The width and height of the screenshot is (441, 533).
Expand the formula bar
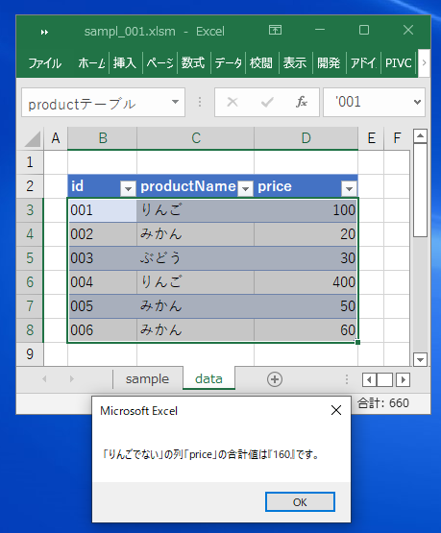click(417, 102)
